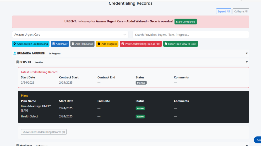The image size is (261, 146).
Task: Click the Excel icon on Export Tree View
Action: pyautogui.click(x=166, y=44)
